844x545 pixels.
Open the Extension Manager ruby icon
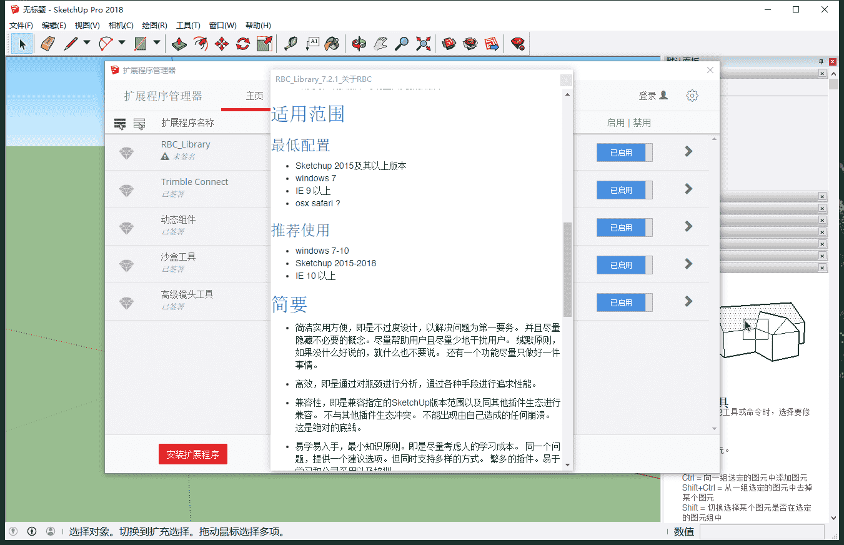(x=518, y=44)
